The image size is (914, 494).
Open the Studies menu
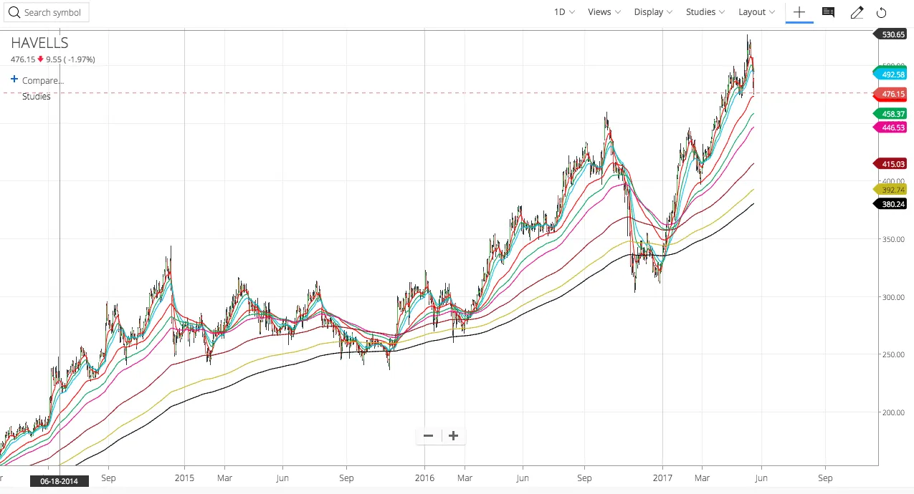pyautogui.click(x=704, y=11)
